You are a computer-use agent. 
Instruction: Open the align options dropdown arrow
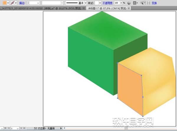137,3
